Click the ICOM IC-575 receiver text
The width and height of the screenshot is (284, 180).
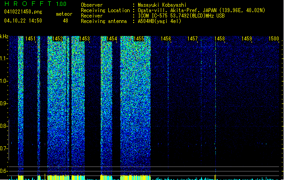coord(182,16)
